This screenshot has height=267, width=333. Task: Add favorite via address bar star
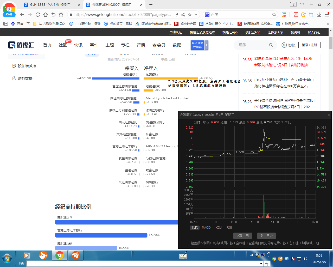[x=190, y=15]
